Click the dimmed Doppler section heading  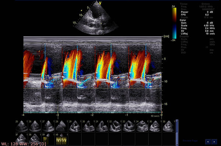184,36
